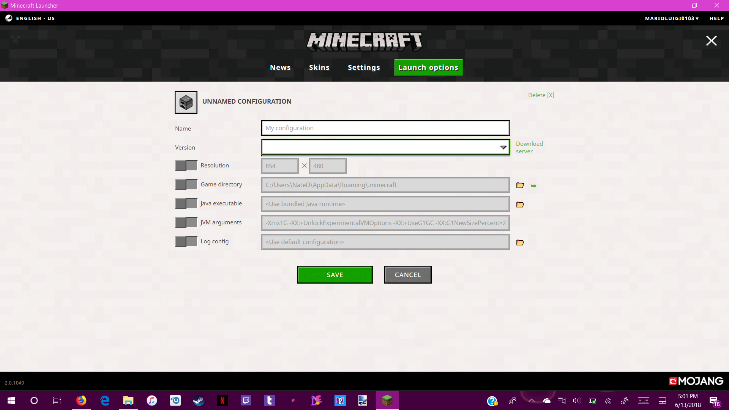Click the resolution height field 480

[328, 166]
